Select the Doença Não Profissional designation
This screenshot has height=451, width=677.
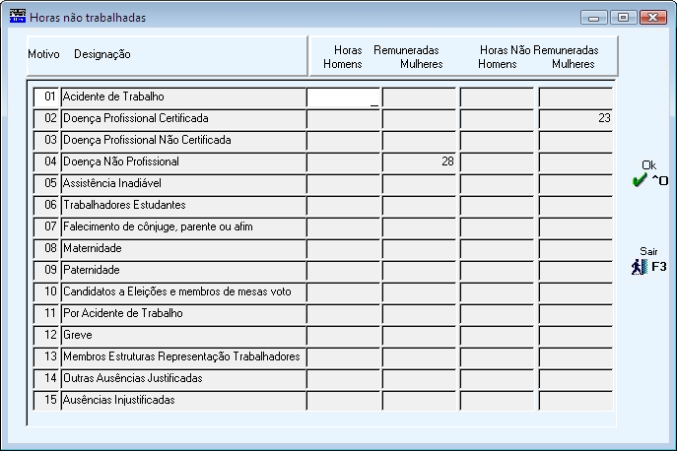(x=183, y=161)
